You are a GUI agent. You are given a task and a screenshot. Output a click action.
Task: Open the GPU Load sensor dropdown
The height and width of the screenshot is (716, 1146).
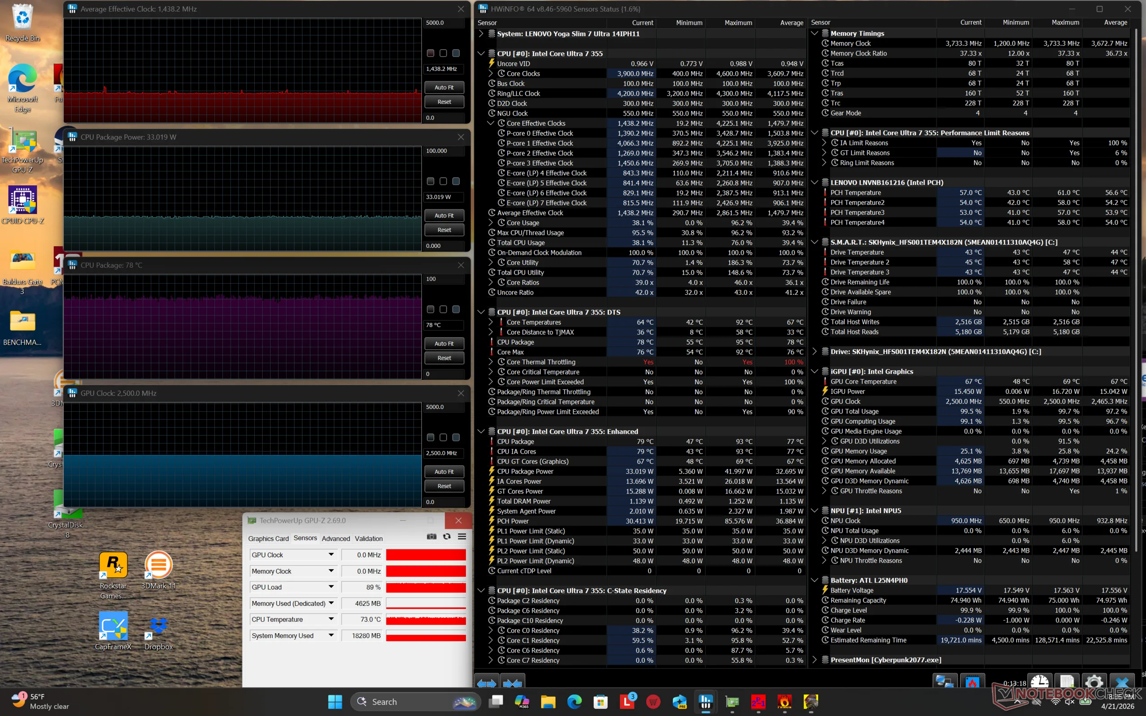(331, 587)
